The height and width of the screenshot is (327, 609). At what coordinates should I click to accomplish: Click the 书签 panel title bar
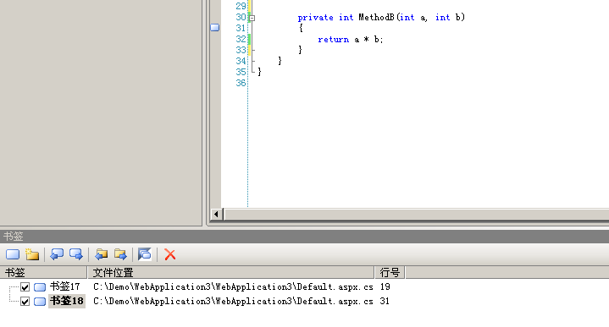(305, 237)
